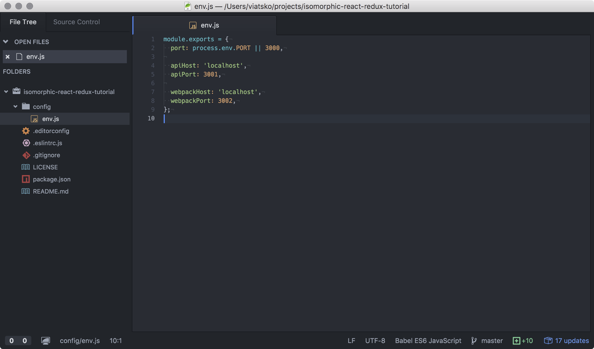Open the README.md file

pyautogui.click(x=50, y=191)
